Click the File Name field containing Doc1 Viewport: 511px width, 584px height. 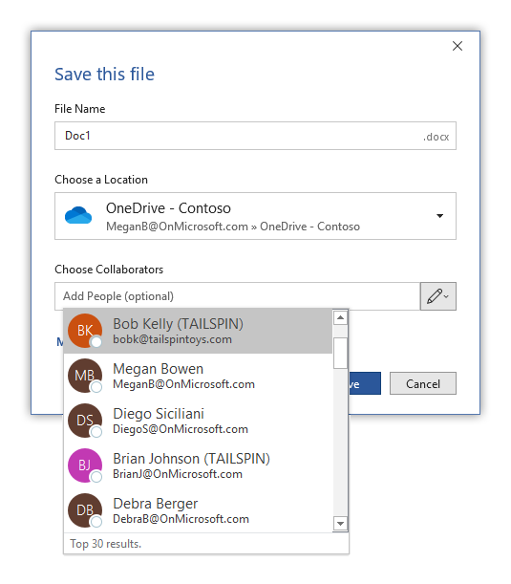255,136
